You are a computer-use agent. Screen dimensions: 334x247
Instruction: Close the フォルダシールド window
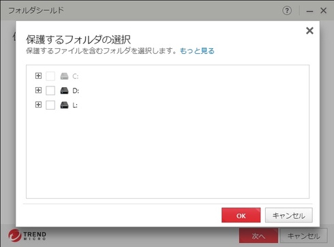click(x=324, y=10)
